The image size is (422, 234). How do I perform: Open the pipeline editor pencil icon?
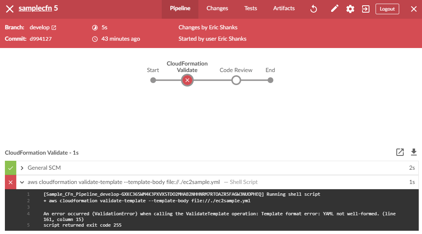point(334,9)
